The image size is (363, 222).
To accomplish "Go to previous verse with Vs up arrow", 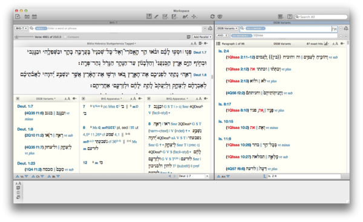I will click(18, 177).
